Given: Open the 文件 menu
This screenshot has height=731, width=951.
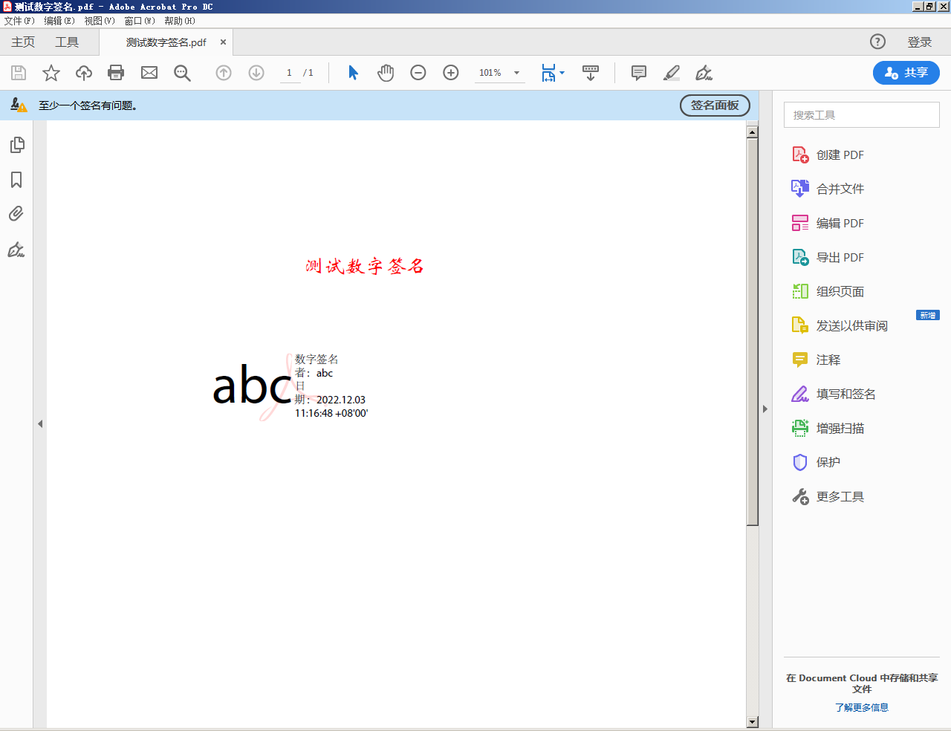Looking at the screenshot, I should point(19,21).
